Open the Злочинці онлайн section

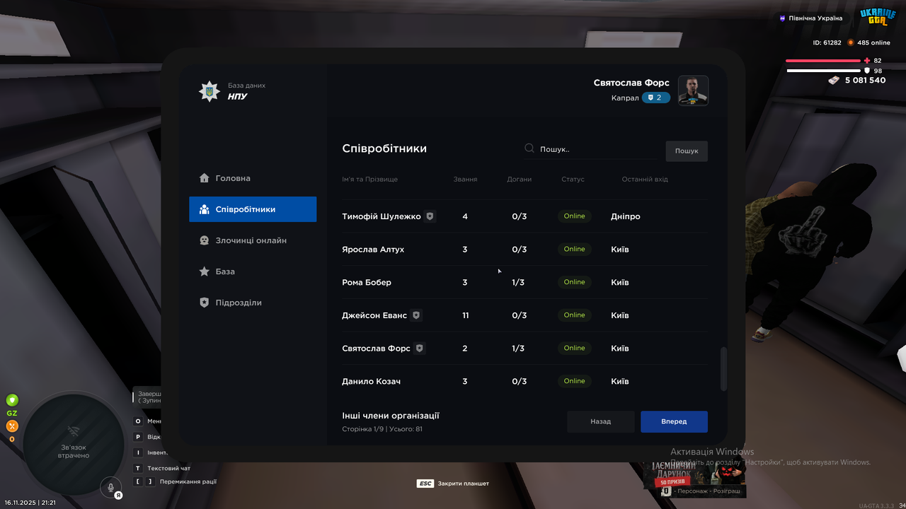[x=253, y=240]
